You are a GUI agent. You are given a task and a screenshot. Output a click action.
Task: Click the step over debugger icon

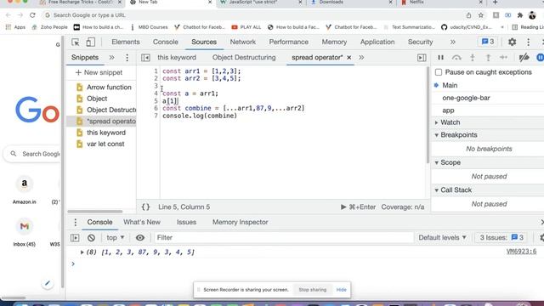click(x=456, y=58)
